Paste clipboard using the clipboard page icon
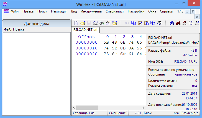Screen dimensions: 202x118 coord(146,23)
